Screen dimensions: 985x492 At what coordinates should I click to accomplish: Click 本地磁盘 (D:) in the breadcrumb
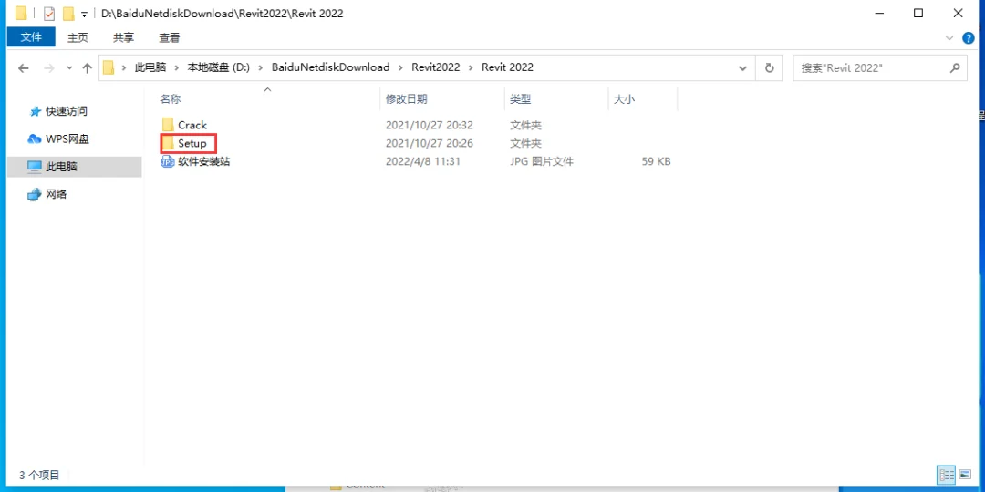click(x=219, y=67)
